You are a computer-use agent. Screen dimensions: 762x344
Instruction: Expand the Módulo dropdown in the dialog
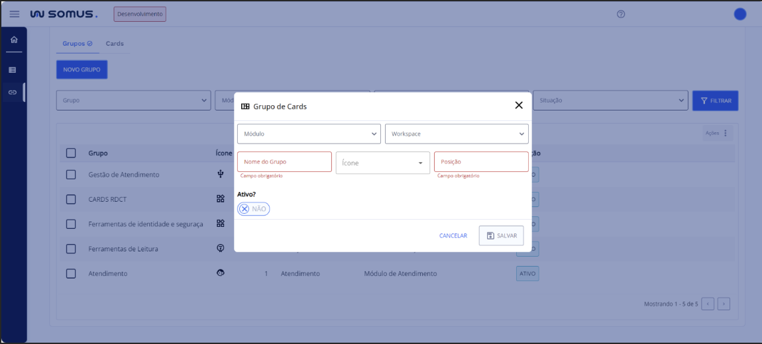click(x=309, y=134)
